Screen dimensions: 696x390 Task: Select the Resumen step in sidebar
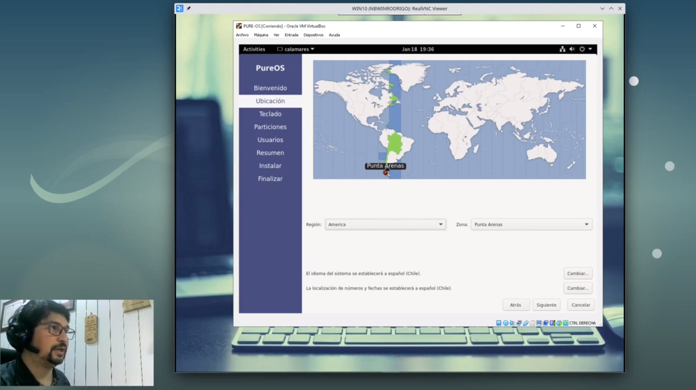[x=270, y=153]
